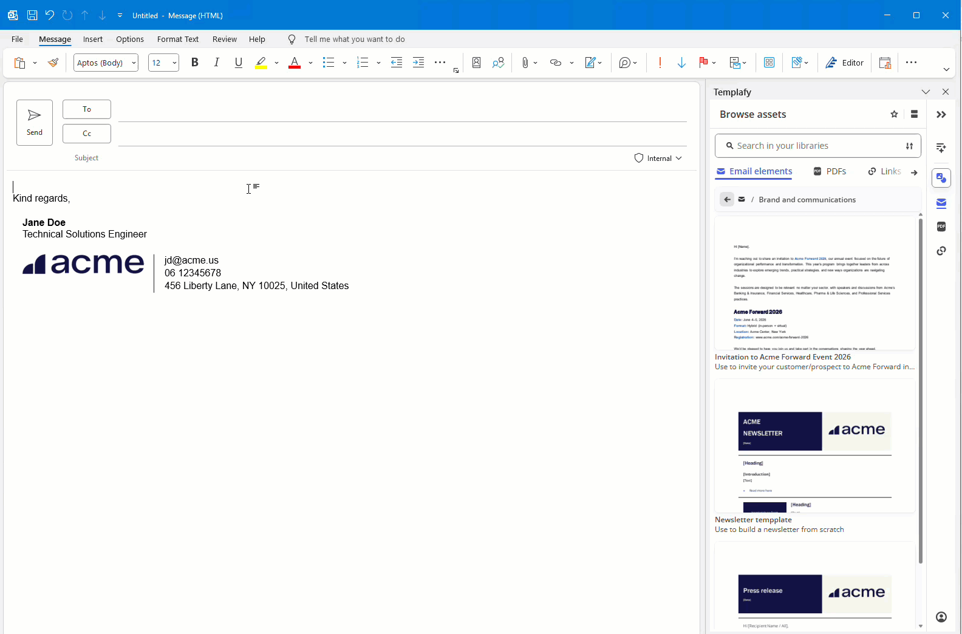Toggle bold formatting
Image resolution: width=962 pixels, height=634 pixels.
coord(194,63)
